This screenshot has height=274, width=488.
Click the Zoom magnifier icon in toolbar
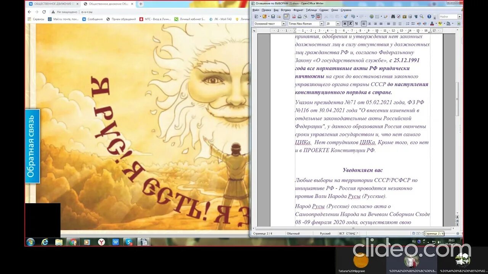pyautogui.click(x=421, y=16)
